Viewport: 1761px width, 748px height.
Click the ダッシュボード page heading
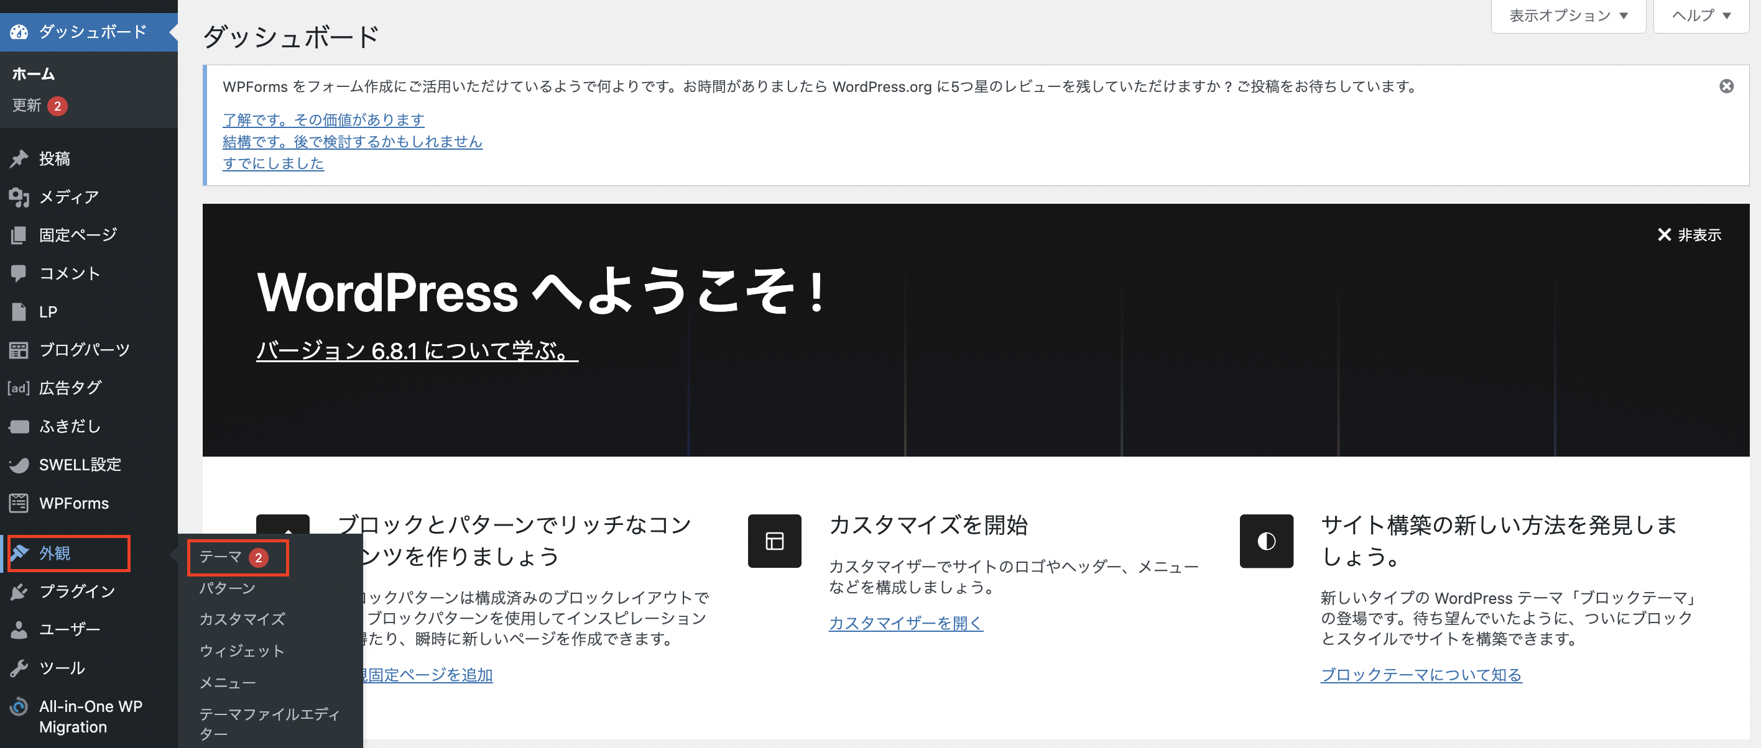pyautogui.click(x=291, y=37)
